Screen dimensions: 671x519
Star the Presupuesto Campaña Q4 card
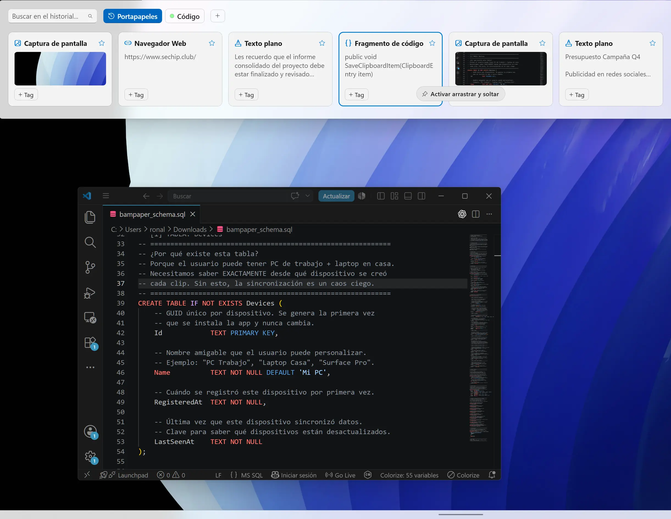(x=653, y=43)
